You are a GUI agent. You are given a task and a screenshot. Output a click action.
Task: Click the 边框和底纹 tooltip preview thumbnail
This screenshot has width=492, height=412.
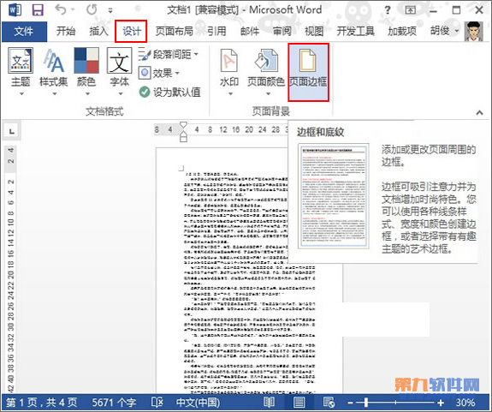[x=333, y=196]
